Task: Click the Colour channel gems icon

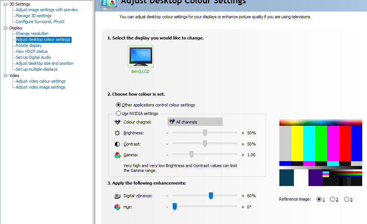Action: pyautogui.click(x=117, y=122)
